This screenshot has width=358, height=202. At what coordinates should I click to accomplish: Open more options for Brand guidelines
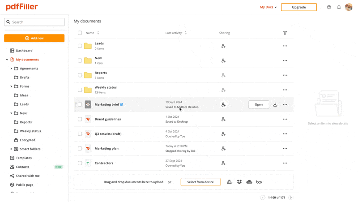point(285,119)
